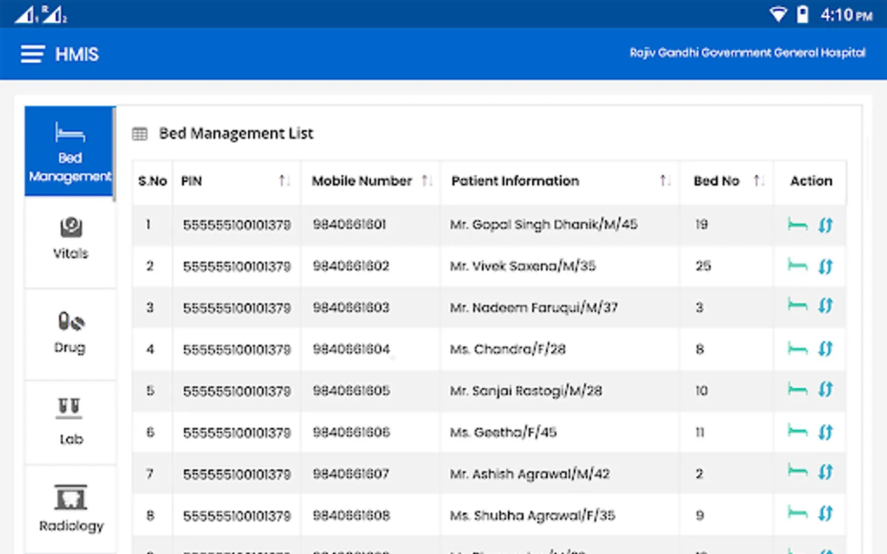Click bed icon for Nadeem Faruqui row
Image resolution: width=887 pixels, height=554 pixels.
tap(797, 305)
